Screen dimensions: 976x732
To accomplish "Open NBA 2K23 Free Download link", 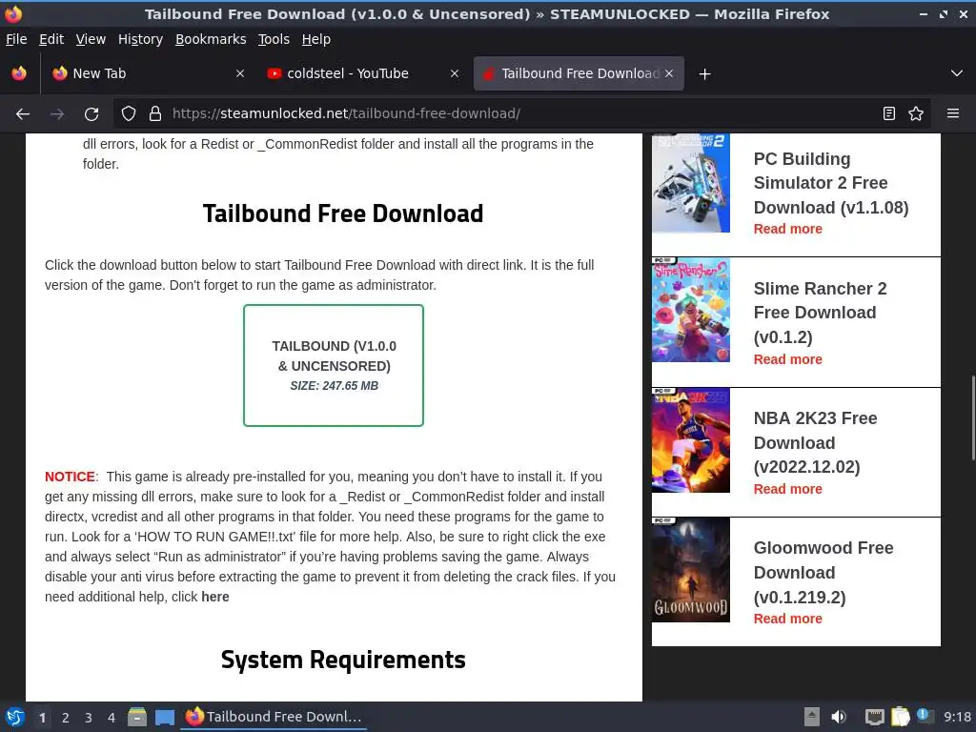I will (816, 442).
